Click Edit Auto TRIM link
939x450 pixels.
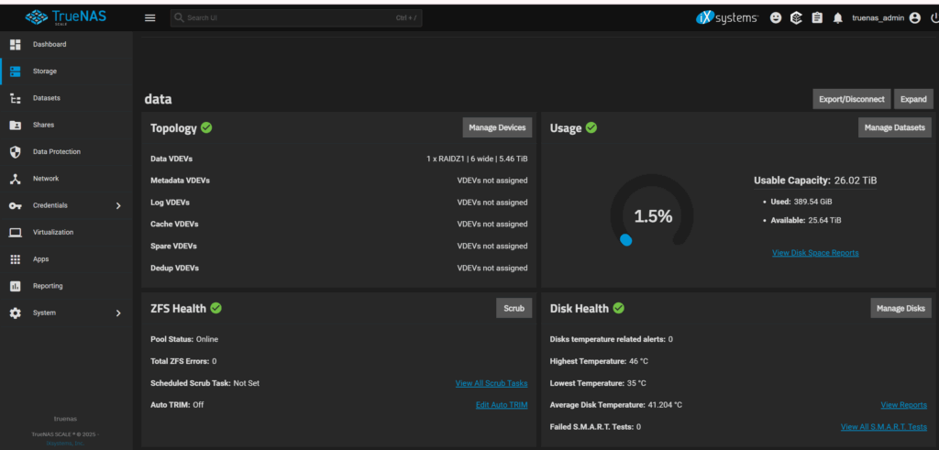501,405
